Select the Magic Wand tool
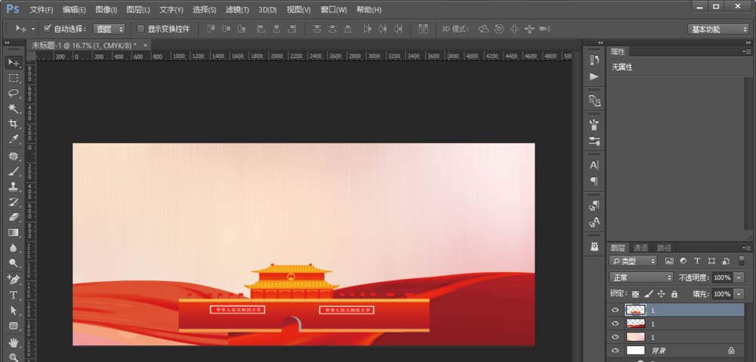Screen dimensions: 756x362 tap(14, 109)
